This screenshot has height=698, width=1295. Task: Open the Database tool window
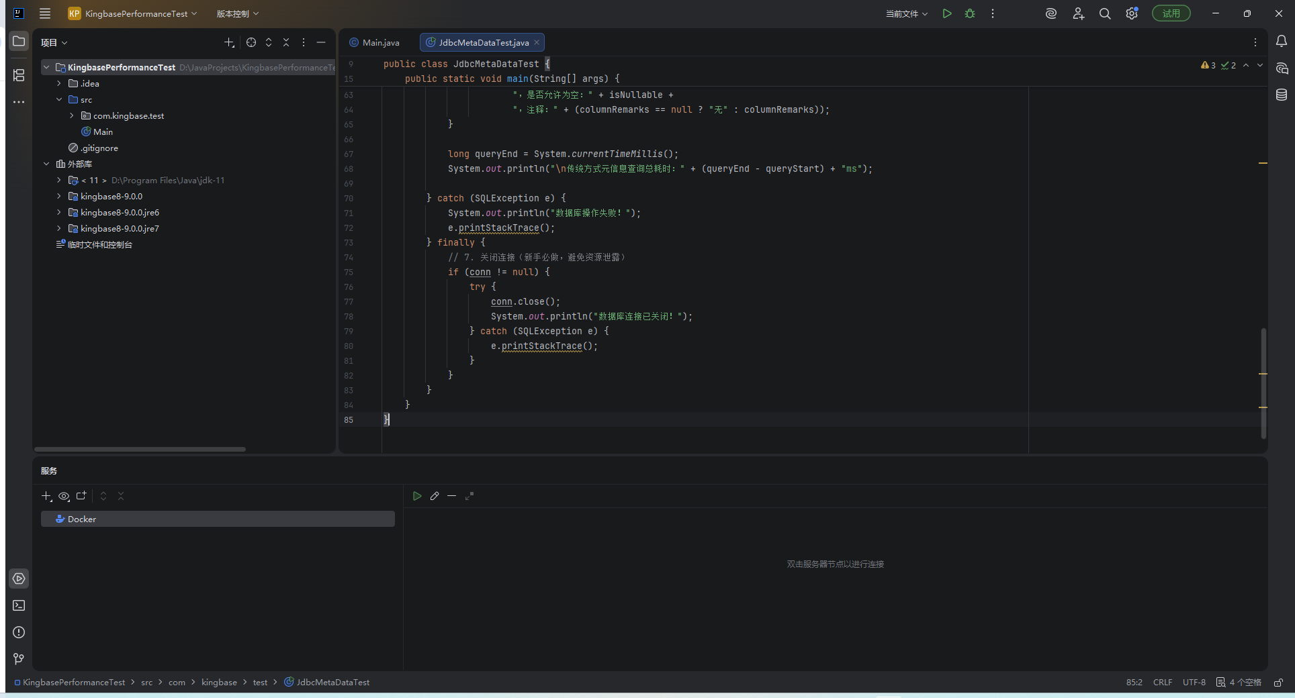[1282, 95]
